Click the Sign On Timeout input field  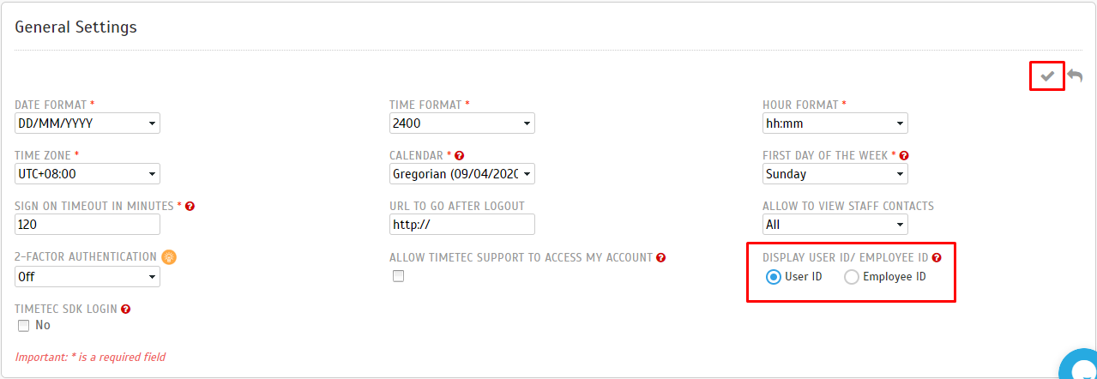[x=87, y=225]
